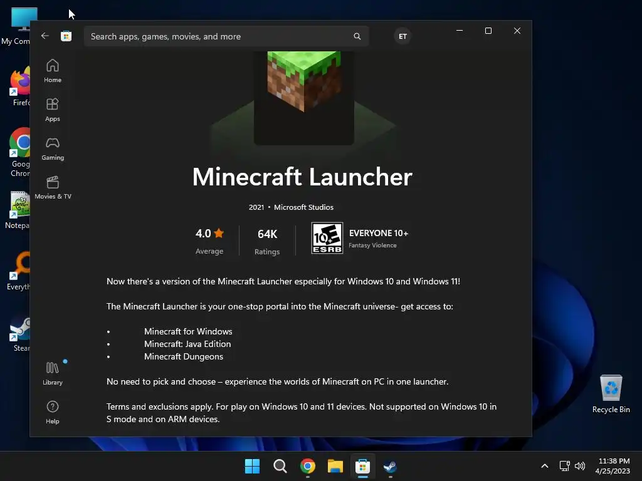Select the Google Chrome desktop shortcut
The height and width of the screenshot is (481, 642).
point(19,153)
